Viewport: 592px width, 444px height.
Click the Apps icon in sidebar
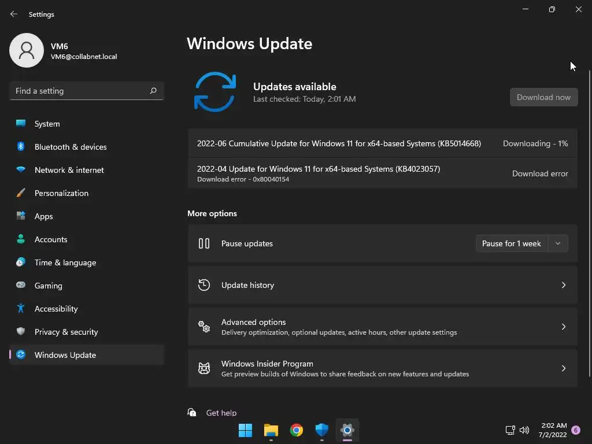(x=21, y=216)
